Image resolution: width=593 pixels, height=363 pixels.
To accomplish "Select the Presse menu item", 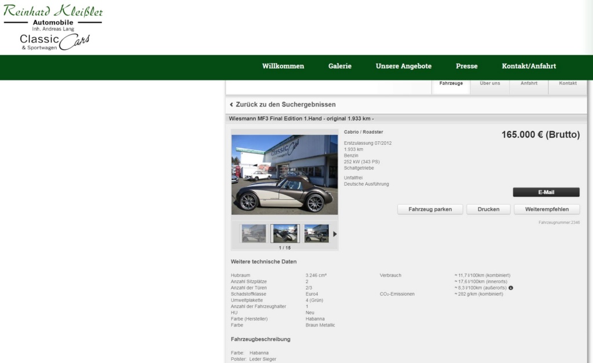I will pos(467,66).
